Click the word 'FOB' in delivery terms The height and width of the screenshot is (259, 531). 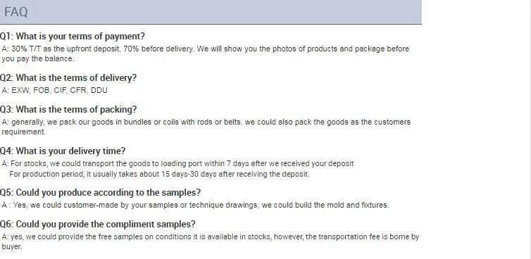[x=42, y=90]
